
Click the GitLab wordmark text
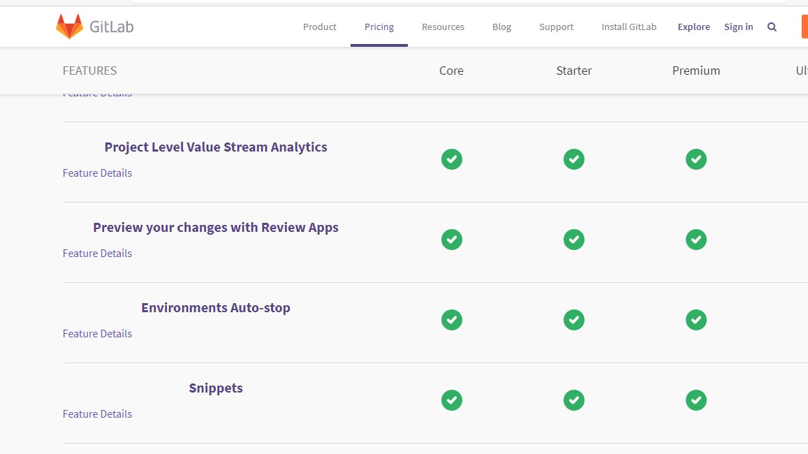(x=111, y=27)
